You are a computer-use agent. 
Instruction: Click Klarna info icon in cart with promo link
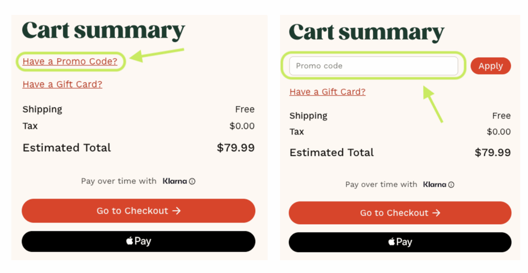pos(192,181)
